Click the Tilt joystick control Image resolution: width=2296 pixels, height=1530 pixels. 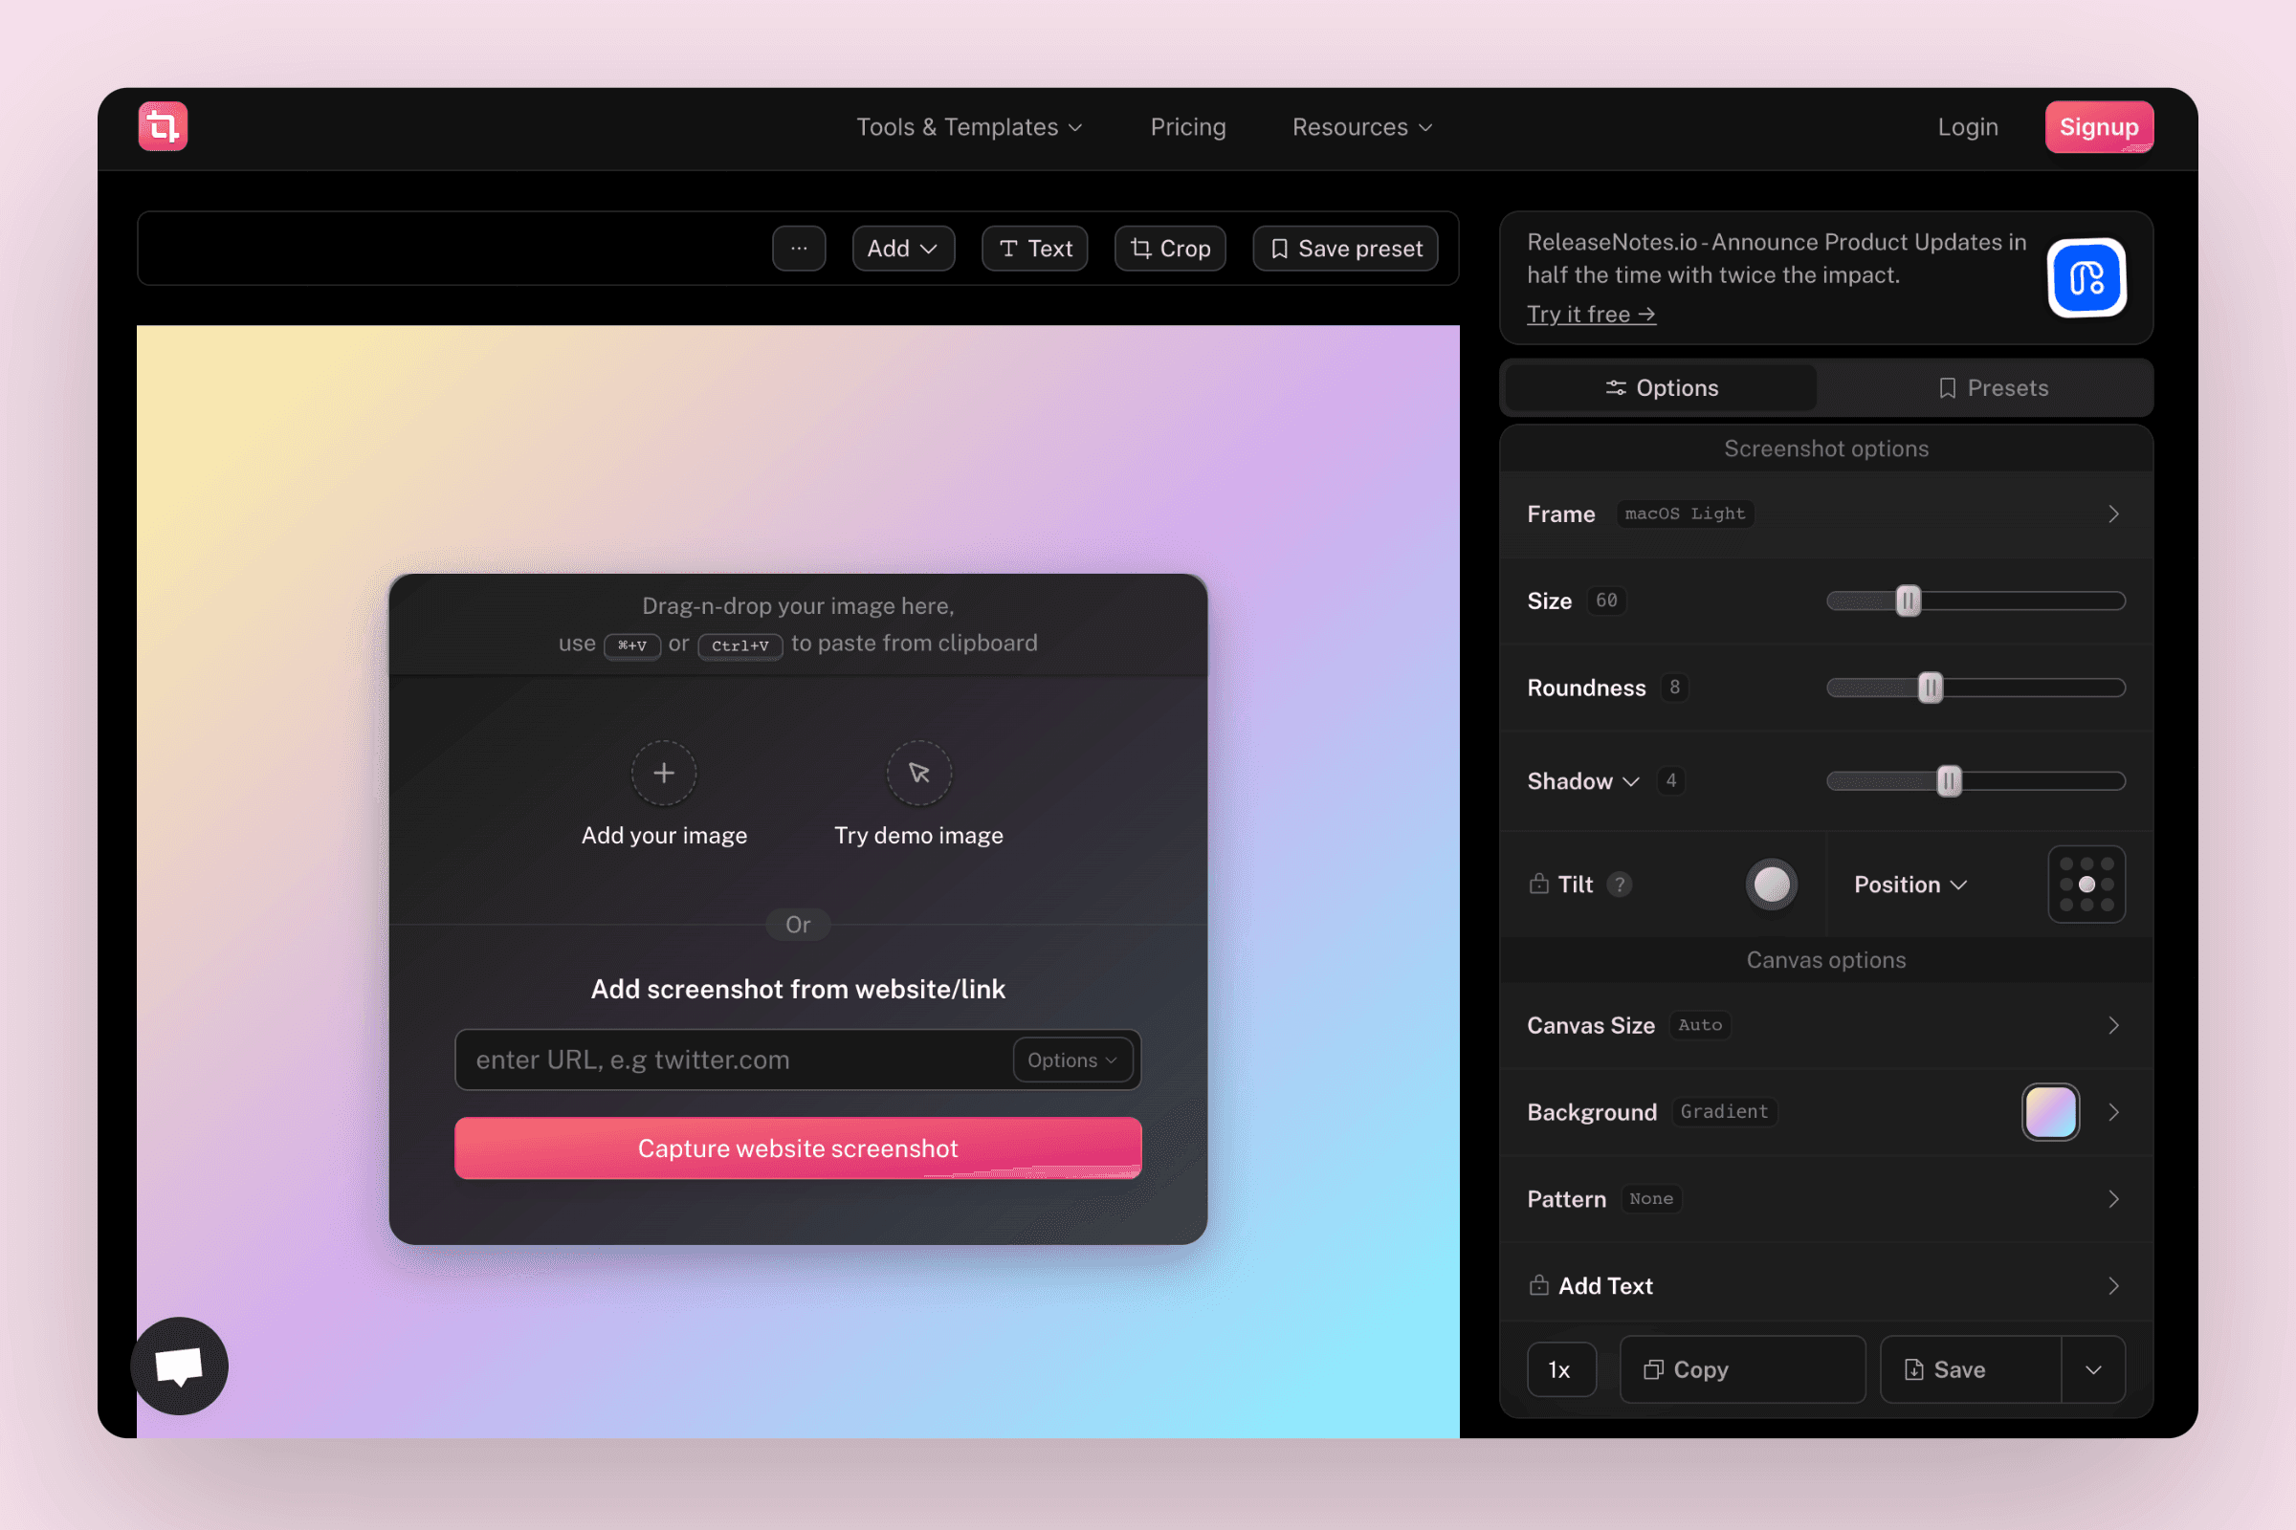point(1772,884)
